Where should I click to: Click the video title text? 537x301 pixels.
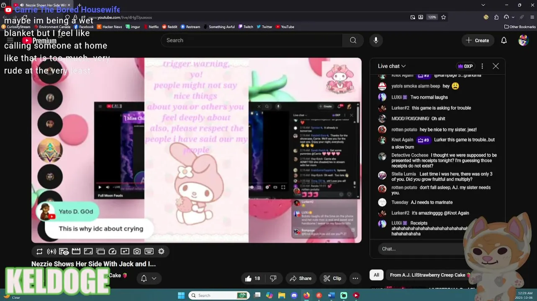(93, 264)
